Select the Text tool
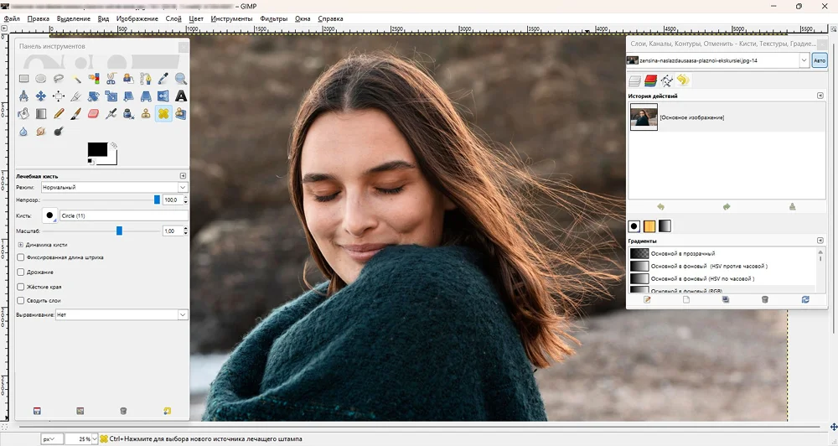This screenshot has width=838, height=446. [x=181, y=96]
